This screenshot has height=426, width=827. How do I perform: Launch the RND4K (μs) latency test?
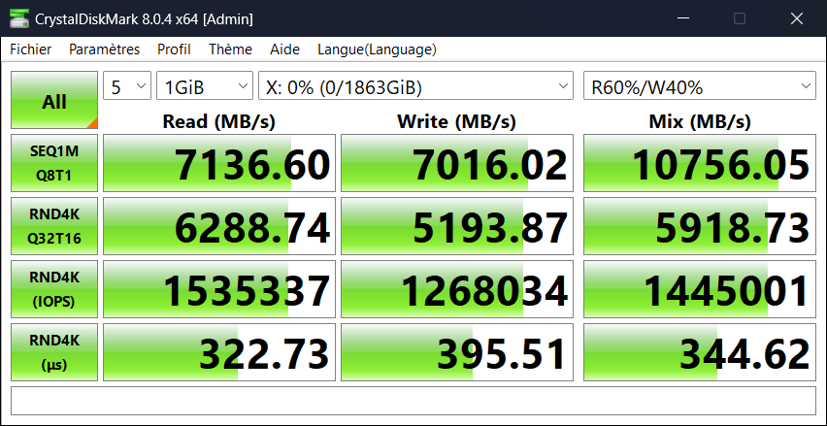point(54,352)
